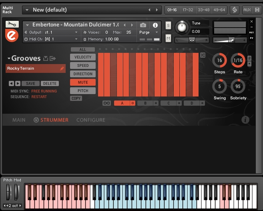Click the pencil rename groove icon
Viewport: 263px width, 211px height.
[x=62, y=68]
